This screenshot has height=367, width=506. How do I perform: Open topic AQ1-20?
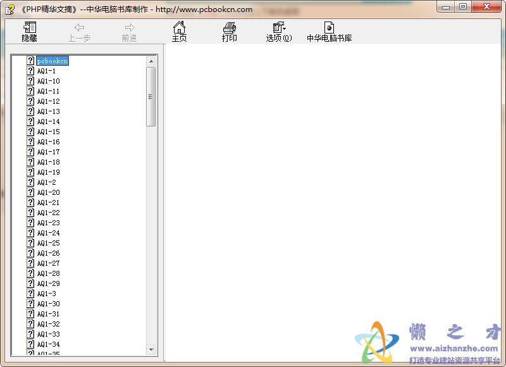49,192
